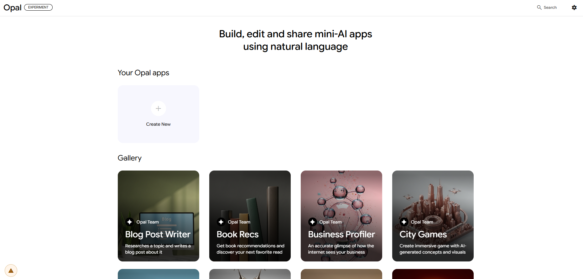The height and width of the screenshot is (279, 583).
Task: Click the 'Your Opal apps' heading
Action: pos(143,73)
